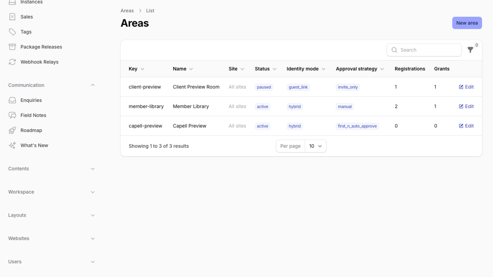
Task: Open Enquiries page
Action: (31, 100)
